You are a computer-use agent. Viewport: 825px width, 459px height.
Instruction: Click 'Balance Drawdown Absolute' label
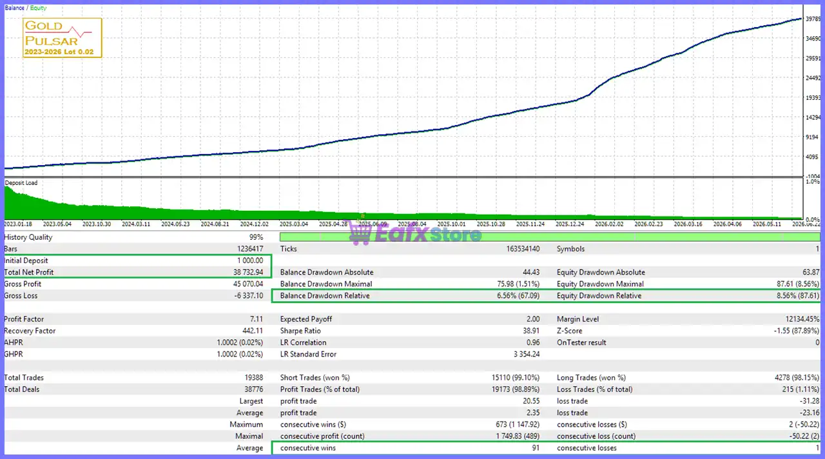pos(327,272)
